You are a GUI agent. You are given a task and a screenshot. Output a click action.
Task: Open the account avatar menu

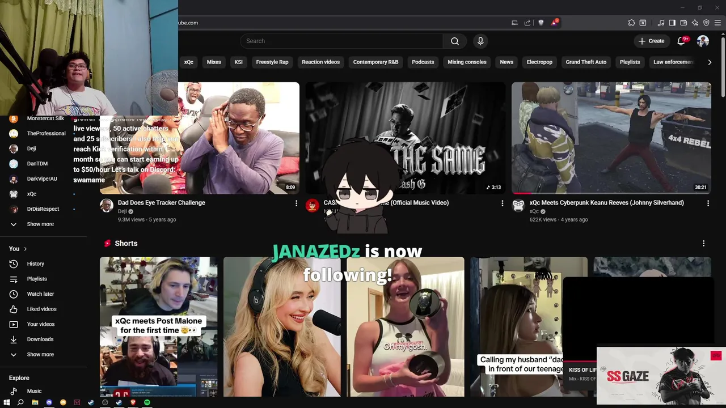(703, 41)
